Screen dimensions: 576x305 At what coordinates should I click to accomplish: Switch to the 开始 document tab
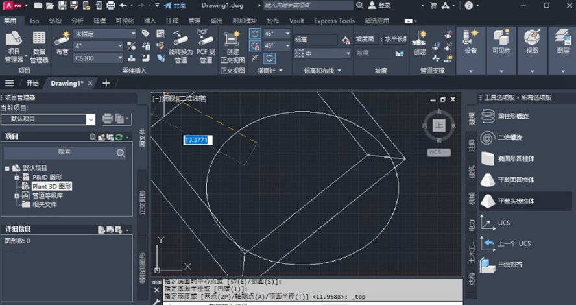[x=32, y=84]
